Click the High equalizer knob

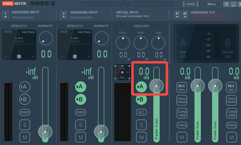pyautogui.click(x=158, y=43)
